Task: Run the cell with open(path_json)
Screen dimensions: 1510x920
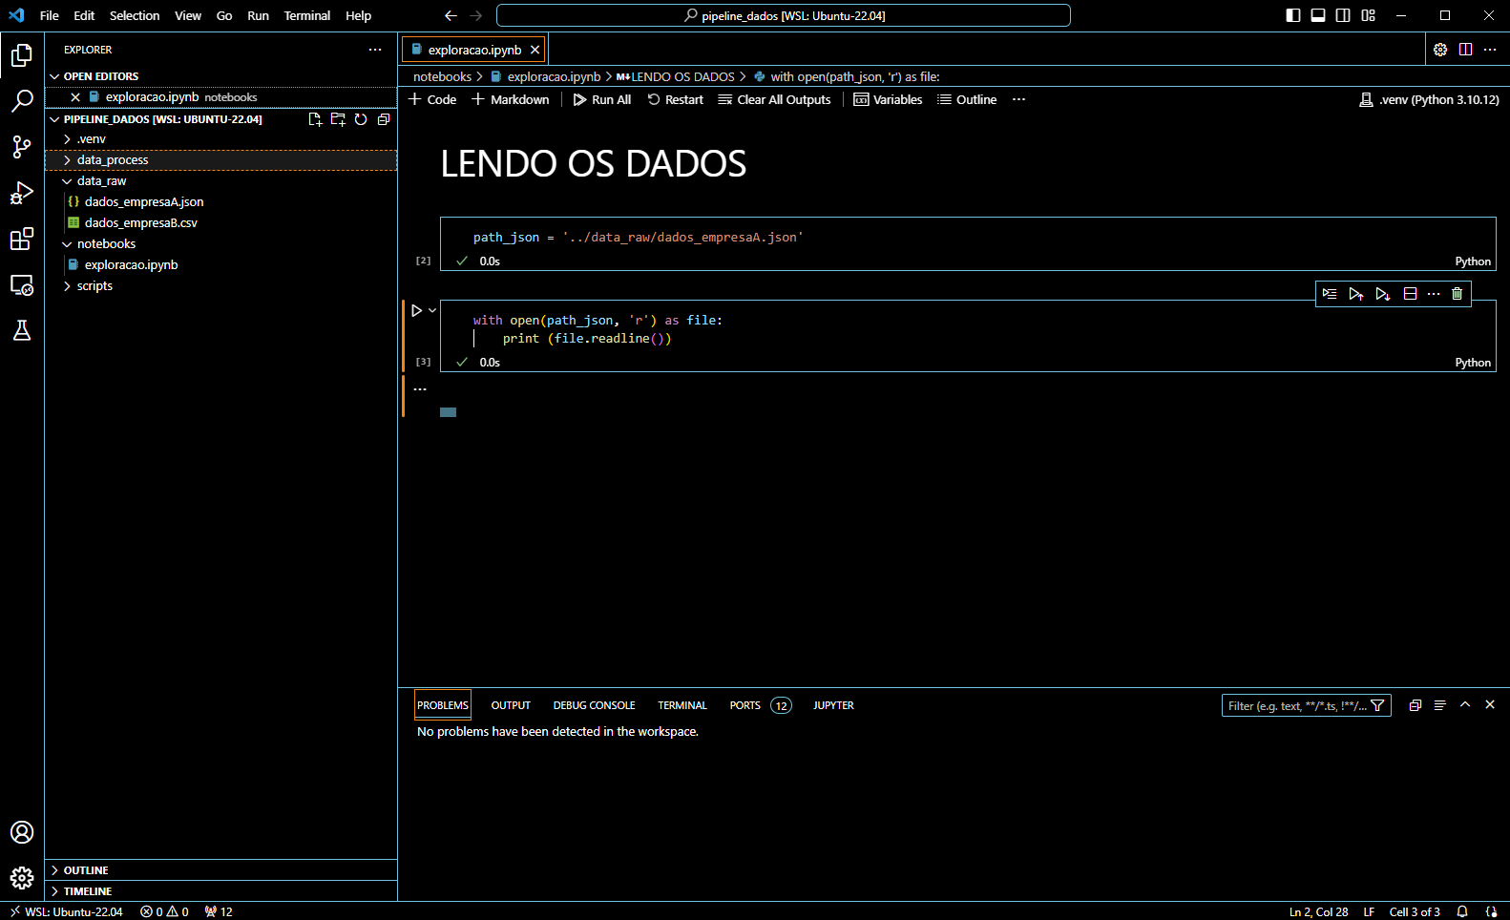Action: pos(416,310)
